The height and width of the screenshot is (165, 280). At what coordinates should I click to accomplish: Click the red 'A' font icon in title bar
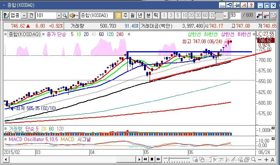tap(244, 5)
